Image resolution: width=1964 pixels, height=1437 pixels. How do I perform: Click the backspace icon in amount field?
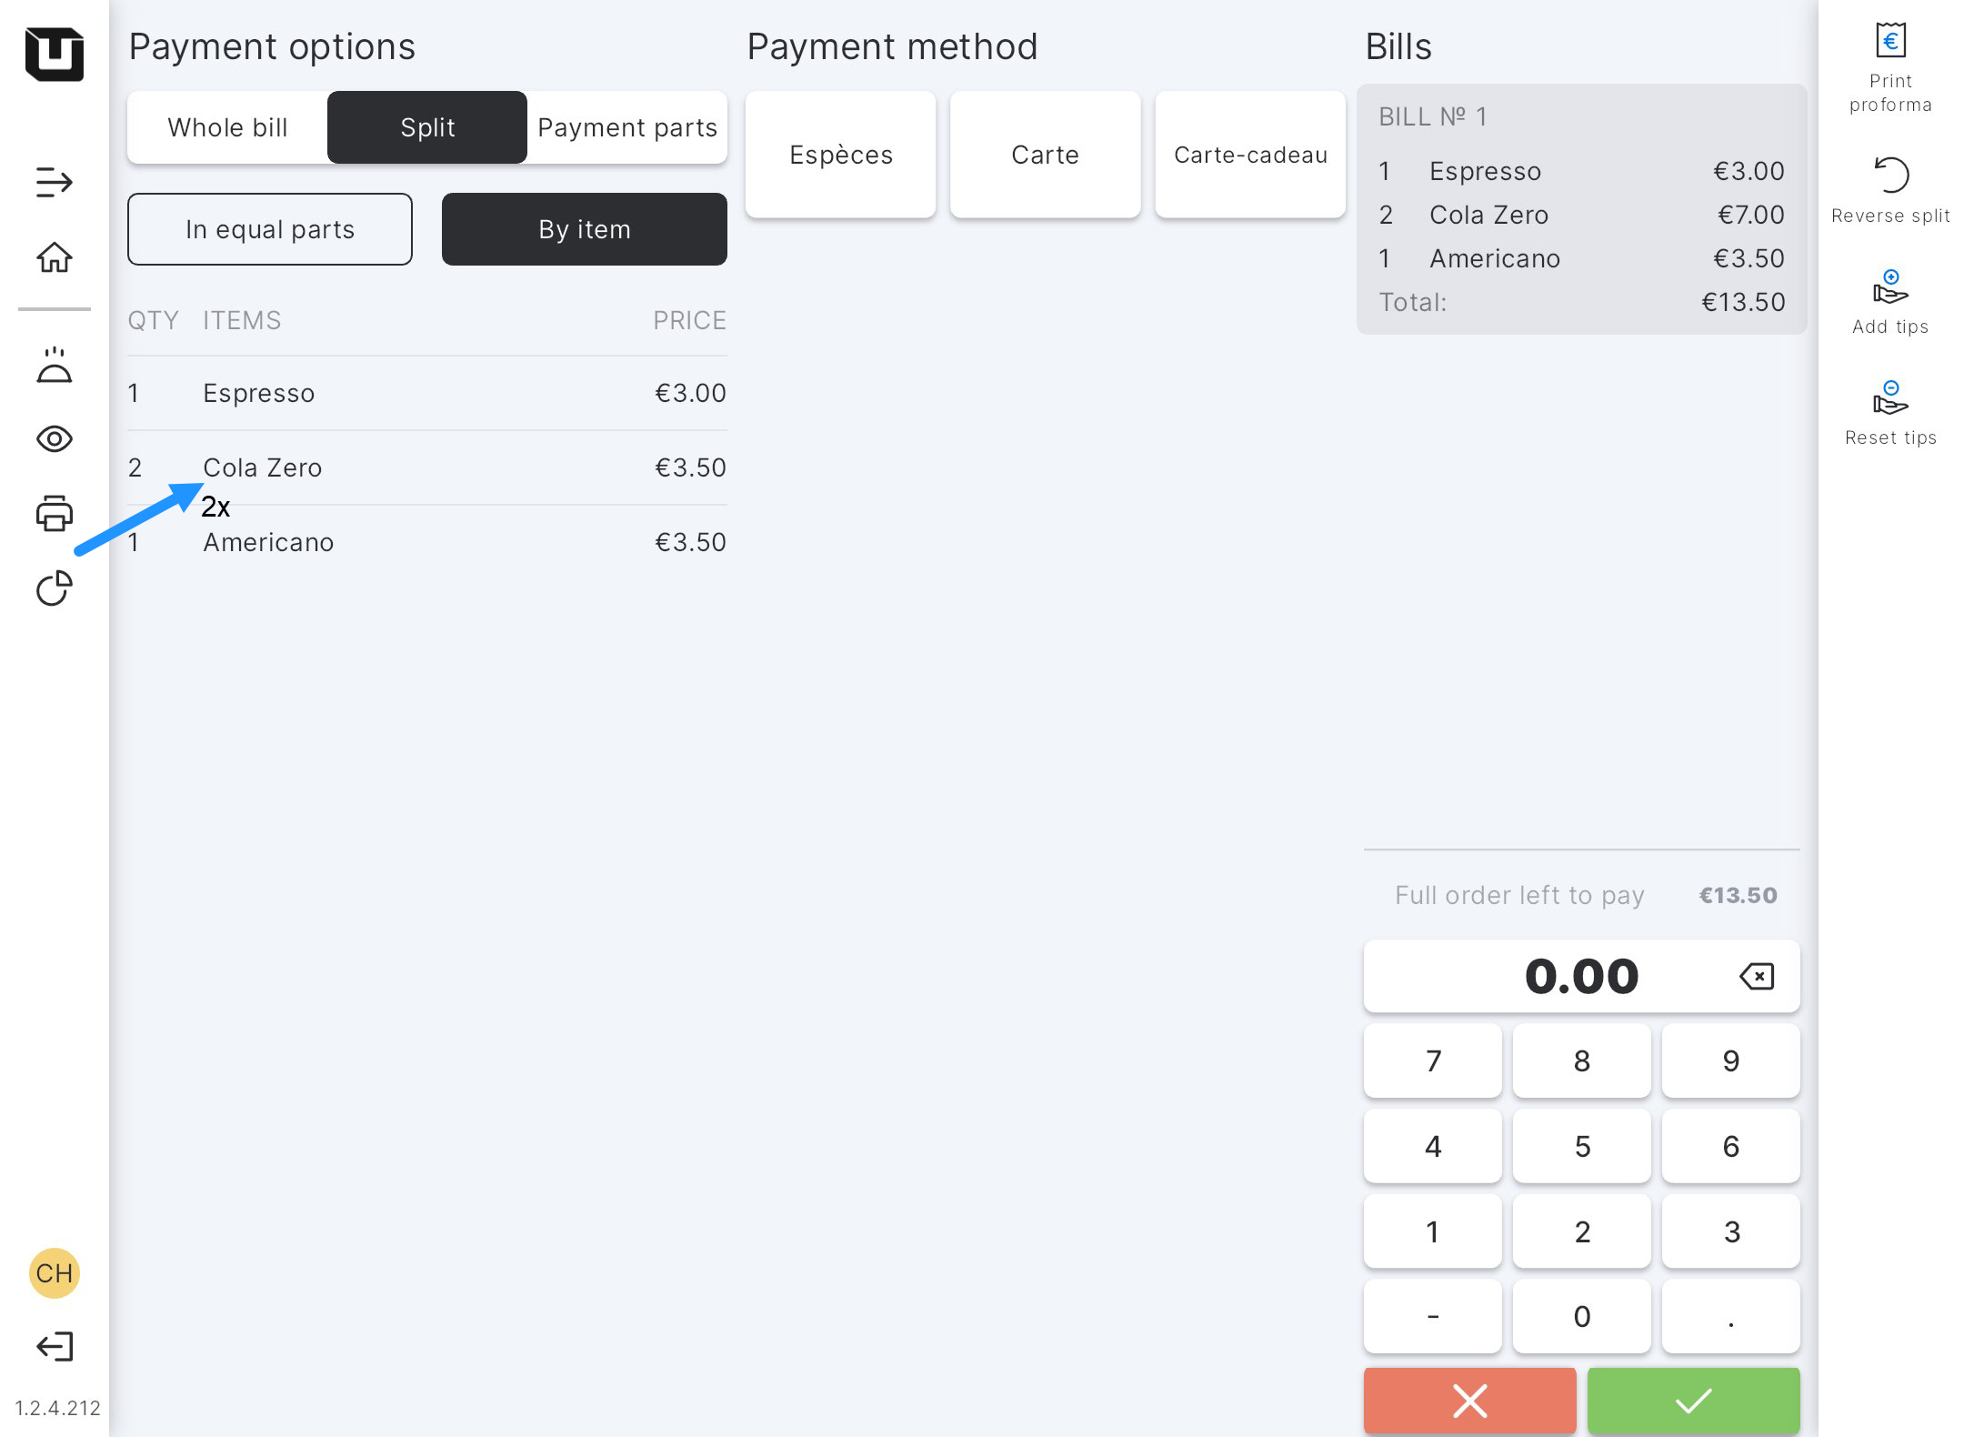1756,977
